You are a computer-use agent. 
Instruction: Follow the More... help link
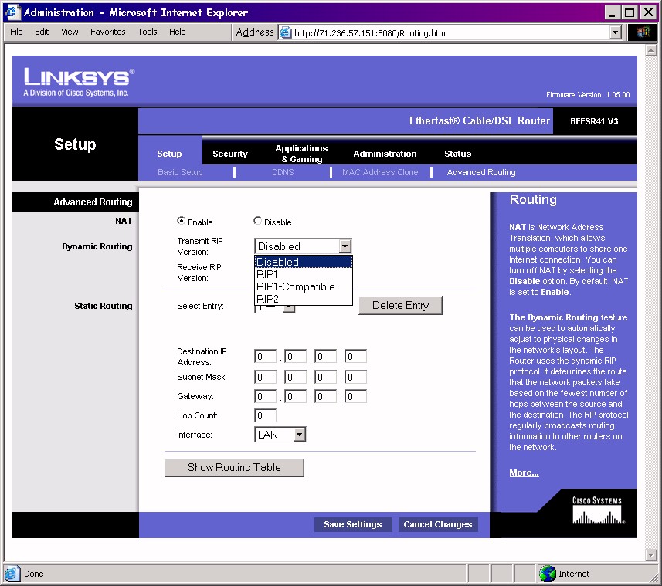(x=524, y=473)
